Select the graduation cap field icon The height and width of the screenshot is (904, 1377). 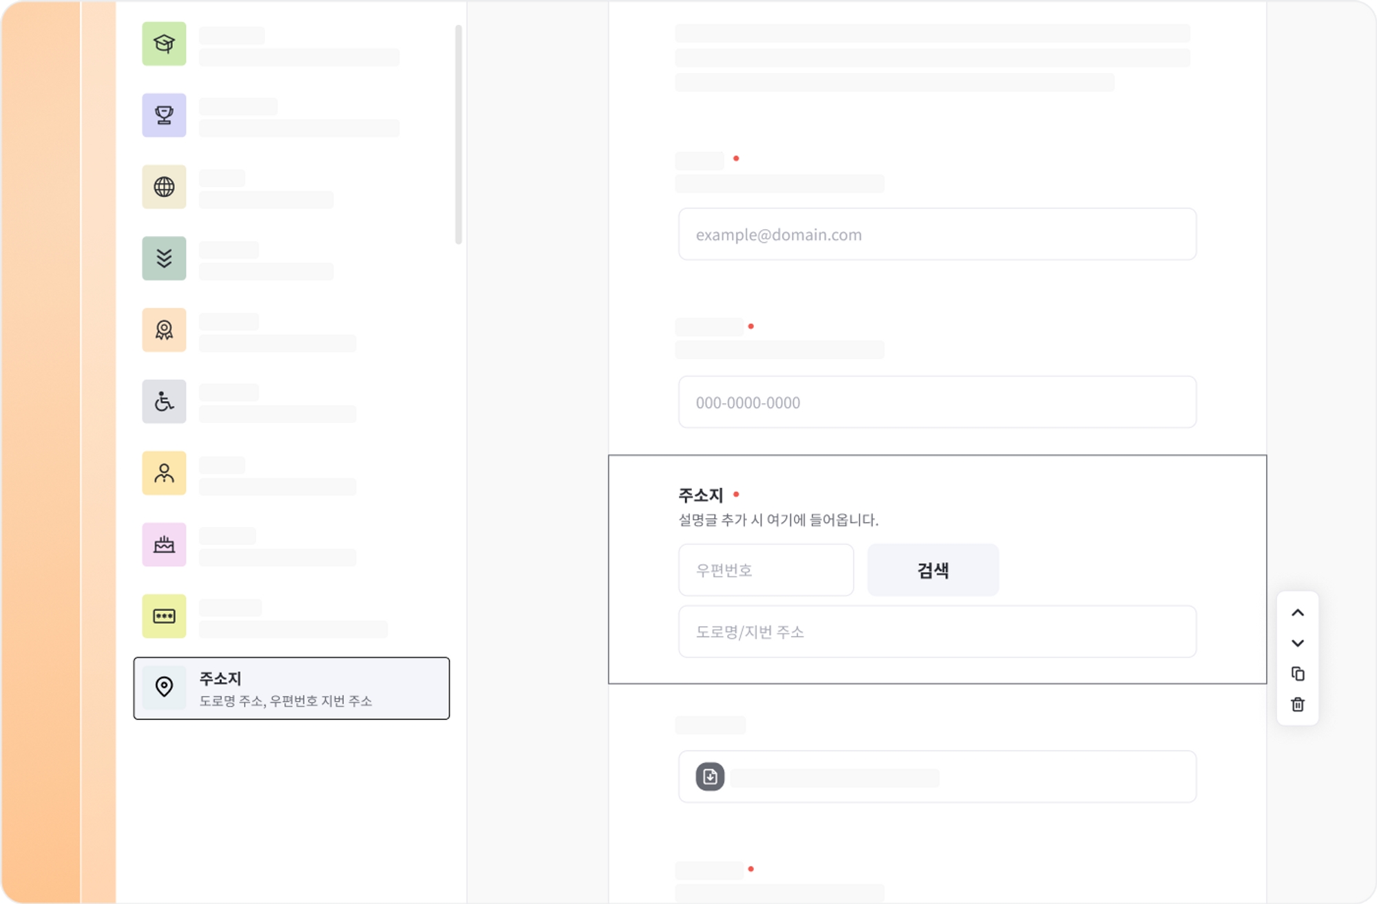coord(164,44)
